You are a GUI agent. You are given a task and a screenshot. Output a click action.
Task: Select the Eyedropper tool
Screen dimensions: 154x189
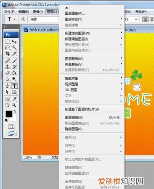14,99
